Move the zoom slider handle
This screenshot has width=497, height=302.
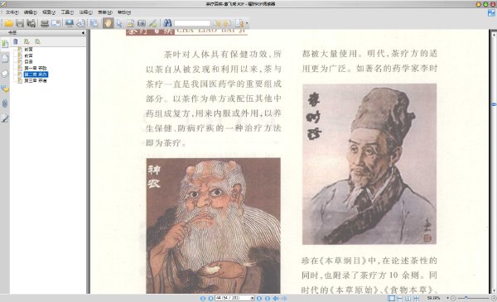[466, 298]
